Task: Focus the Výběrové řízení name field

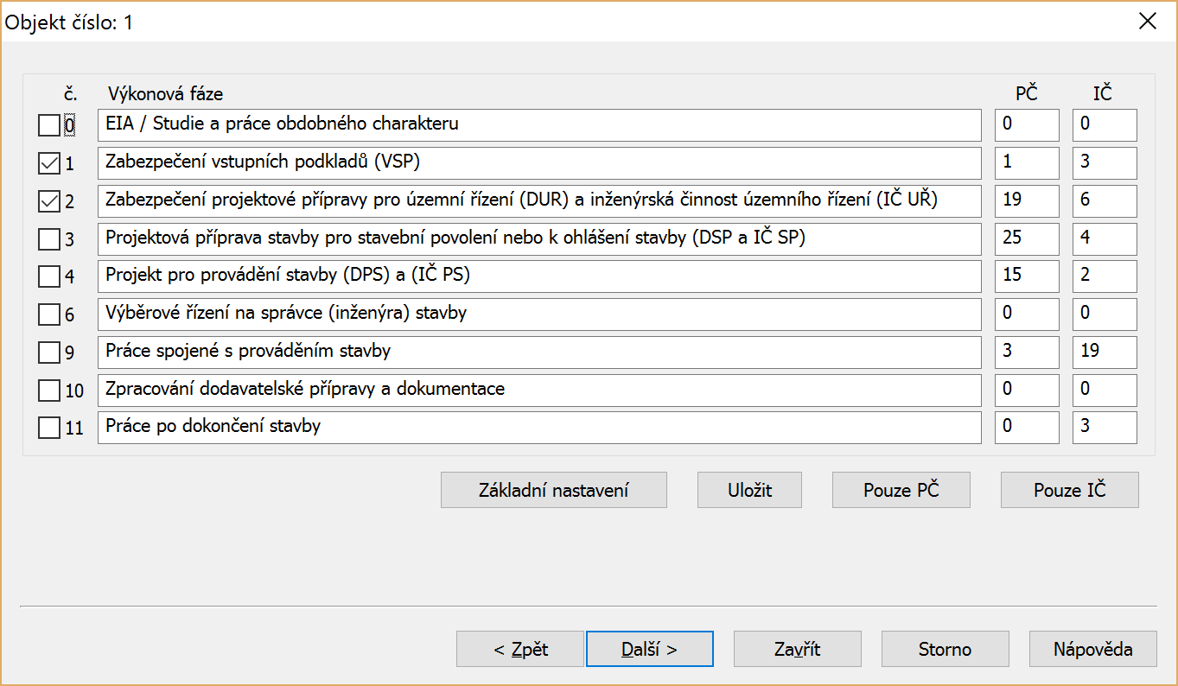Action: point(539,314)
